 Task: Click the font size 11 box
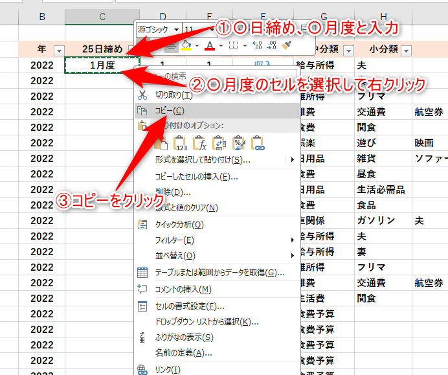click(199, 29)
